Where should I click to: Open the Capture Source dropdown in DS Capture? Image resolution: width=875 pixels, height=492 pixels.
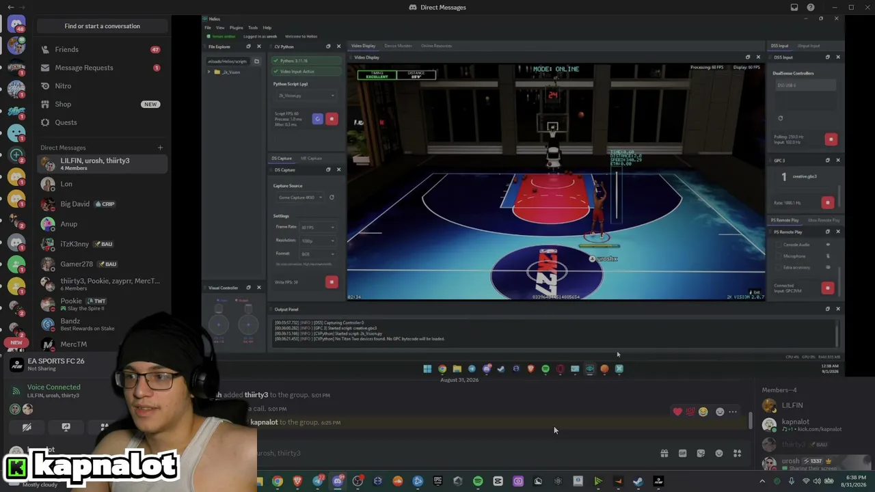(x=299, y=197)
